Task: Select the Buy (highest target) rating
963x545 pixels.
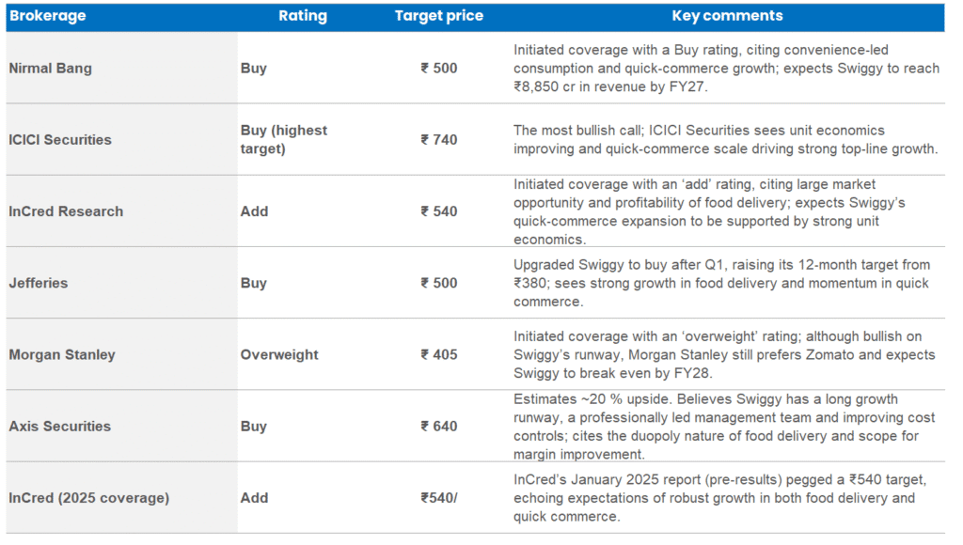Action: pyautogui.click(x=284, y=140)
